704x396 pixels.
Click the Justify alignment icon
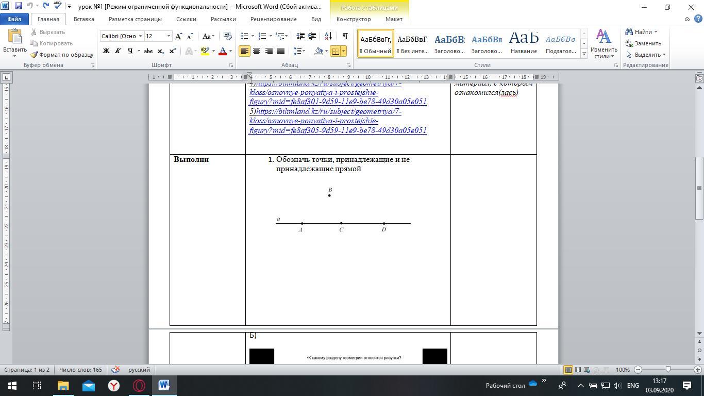point(281,51)
